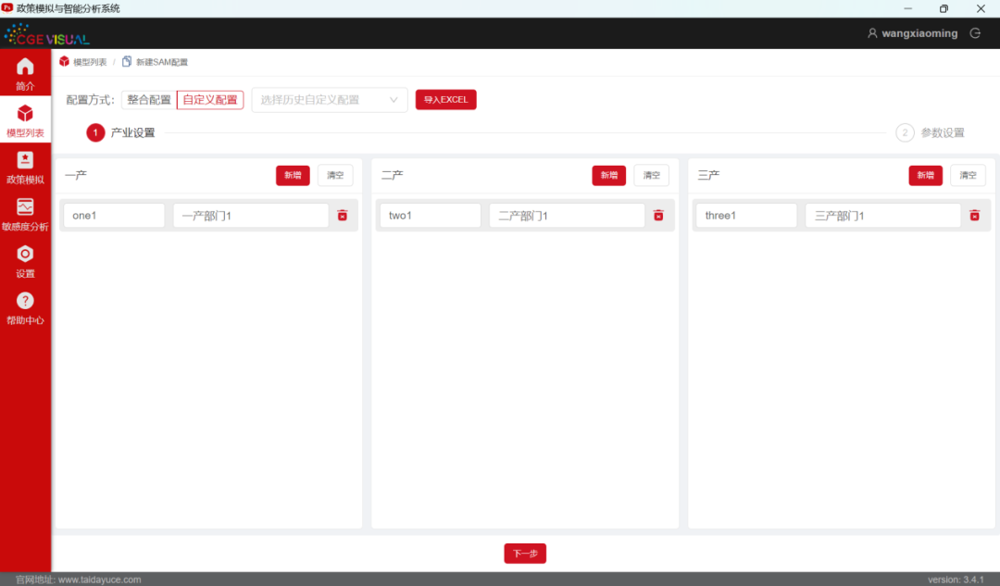Click the 新建SAM配置 breadcrumb text
The image size is (1000, 586).
(162, 62)
